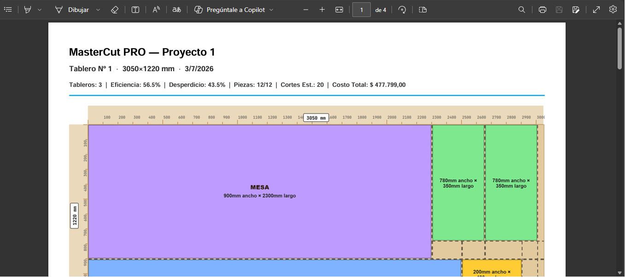
Task: Activate the Dibujar draw tool
Action: 72,10
